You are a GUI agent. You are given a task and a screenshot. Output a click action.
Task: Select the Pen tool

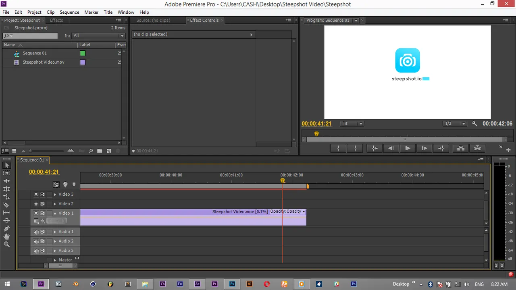[x=6, y=228]
